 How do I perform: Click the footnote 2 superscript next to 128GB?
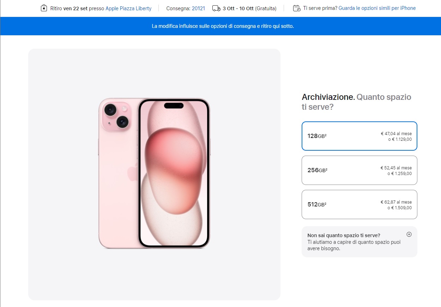pyautogui.click(x=325, y=135)
